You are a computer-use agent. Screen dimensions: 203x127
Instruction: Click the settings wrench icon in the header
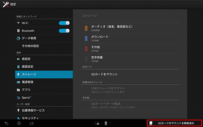click(x=6, y=4)
